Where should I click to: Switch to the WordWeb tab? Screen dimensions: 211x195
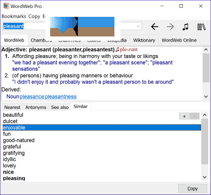point(14,40)
